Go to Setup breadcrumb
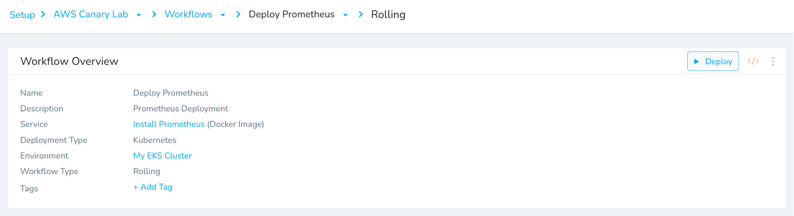The width and height of the screenshot is (794, 216). [x=22, y=15]
